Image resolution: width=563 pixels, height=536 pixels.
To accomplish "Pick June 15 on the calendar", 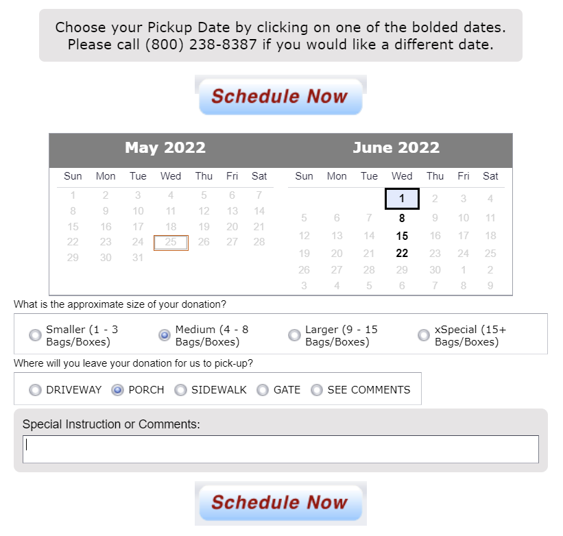I will (401, 235).
